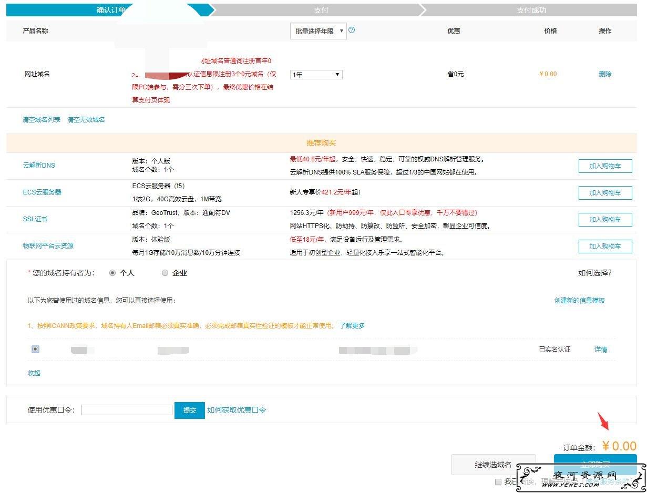
Task: Click the 支付 step in the progress bar
Action: [x=321, y=10]
